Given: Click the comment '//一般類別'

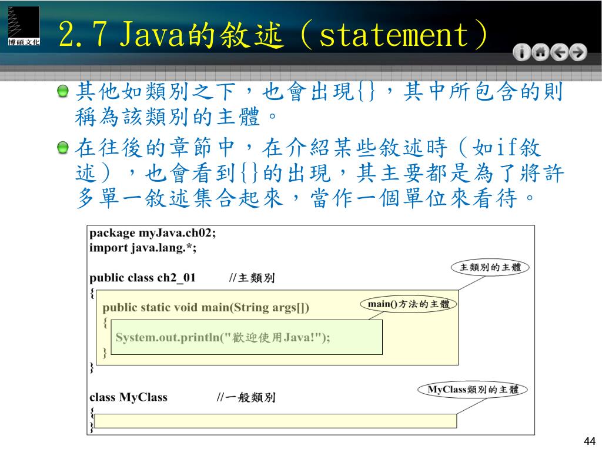Looking at the screenshot, I should (x=246, y=397).
